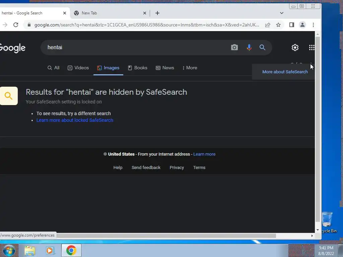Open Windows Explorer from the taskbar
The width and height of the screenshot is (343, 257).
[x=30, y=250]
